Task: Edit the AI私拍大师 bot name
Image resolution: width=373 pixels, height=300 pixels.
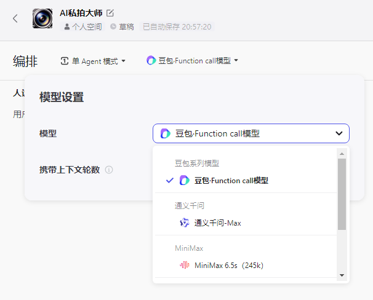Action: coord(110,13)
